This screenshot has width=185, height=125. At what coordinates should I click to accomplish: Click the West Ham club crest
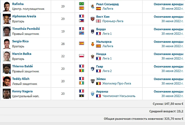[x=92, y=19]
